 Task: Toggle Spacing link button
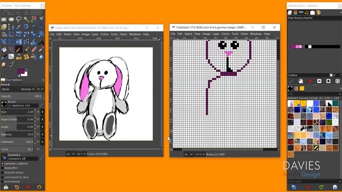pyautogui.click(x=43, y=134)
